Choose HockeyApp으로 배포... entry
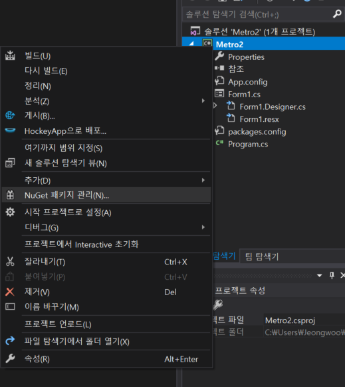Image resolution: width=345 pixels, height=387 pixels. 106,131
